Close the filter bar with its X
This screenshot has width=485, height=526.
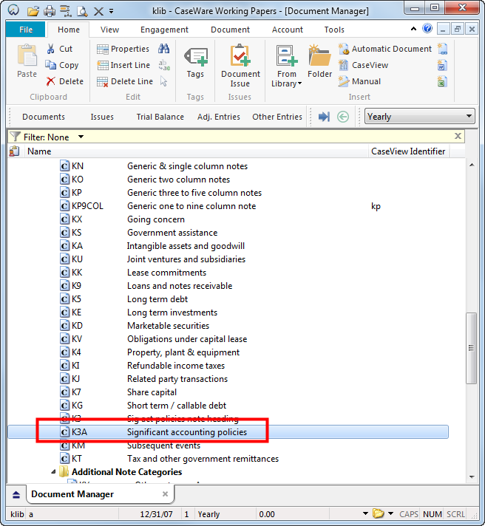pos(458,136)
